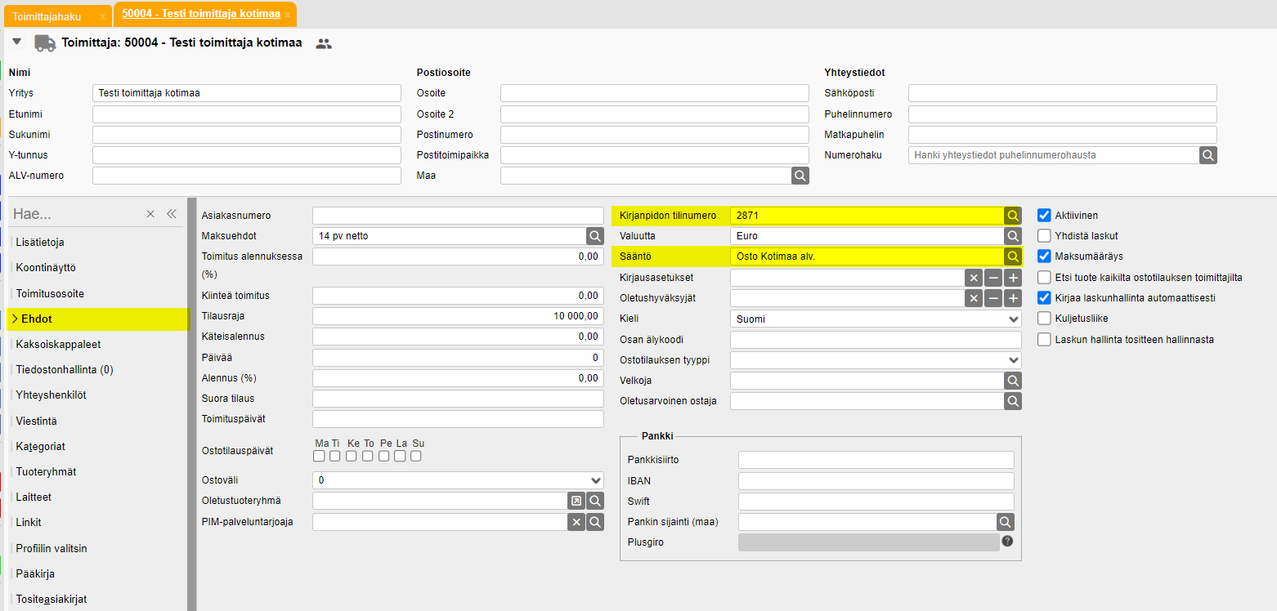Clear Oletushyväksyjät with X icon
The width and height of the screenshot is (1277, 611).
974,298
